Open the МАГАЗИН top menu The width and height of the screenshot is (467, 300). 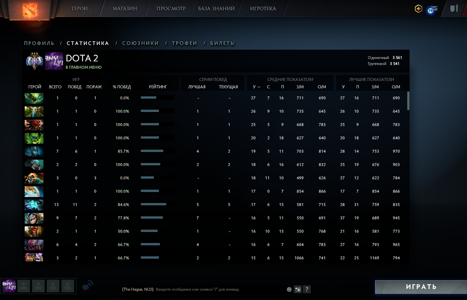pos(125,9)
